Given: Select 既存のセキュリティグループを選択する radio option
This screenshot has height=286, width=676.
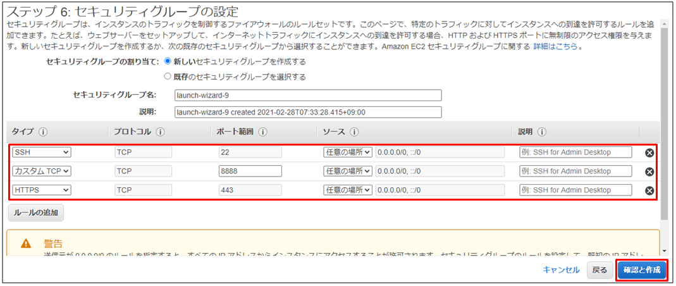Looking at the screenshot, I should 168,77.
